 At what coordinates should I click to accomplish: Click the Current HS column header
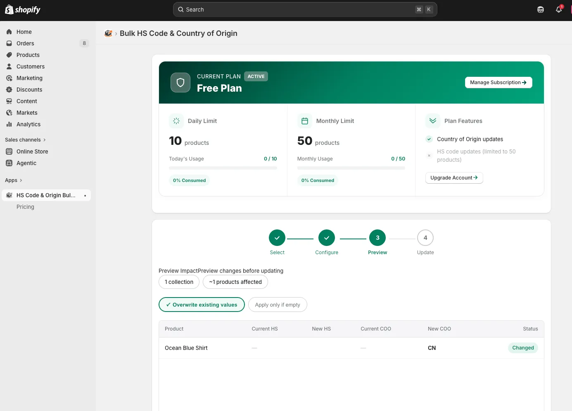point(265,329)
